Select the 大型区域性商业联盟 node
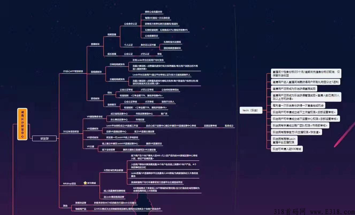 coord(113,170)
